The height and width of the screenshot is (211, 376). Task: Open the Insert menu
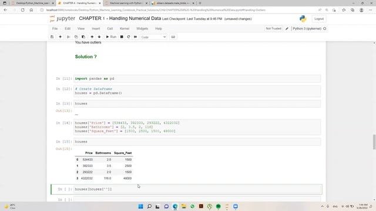[96, 29]
